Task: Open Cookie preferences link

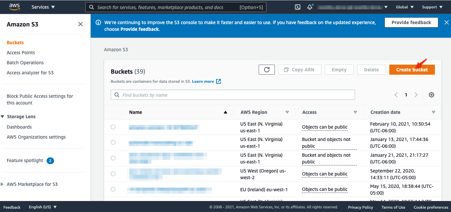Action: click(431, 207)
